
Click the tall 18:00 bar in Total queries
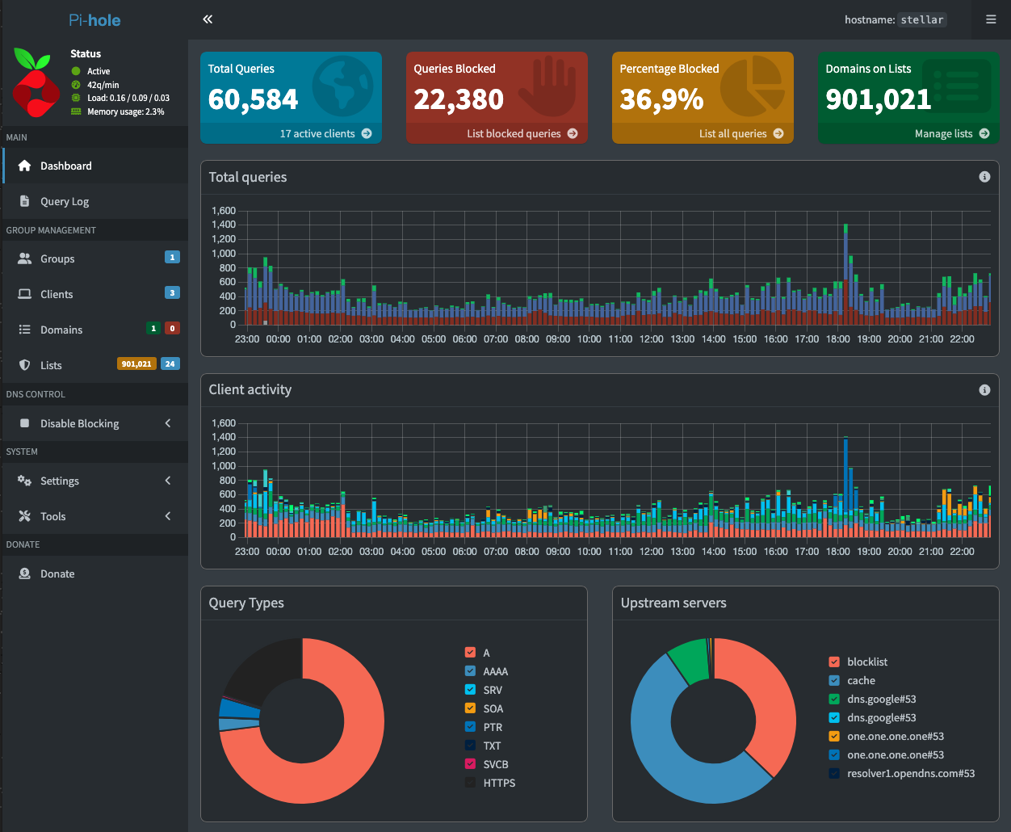(845, 275)
